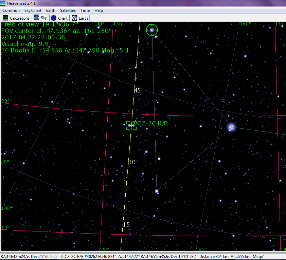Viewport: 286px width, 260px height.
Task: Open the Earth menu in menu bar
Action: point(51,11)
